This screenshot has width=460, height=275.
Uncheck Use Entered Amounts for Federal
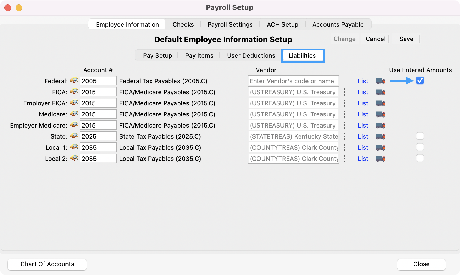pos(420,81)
